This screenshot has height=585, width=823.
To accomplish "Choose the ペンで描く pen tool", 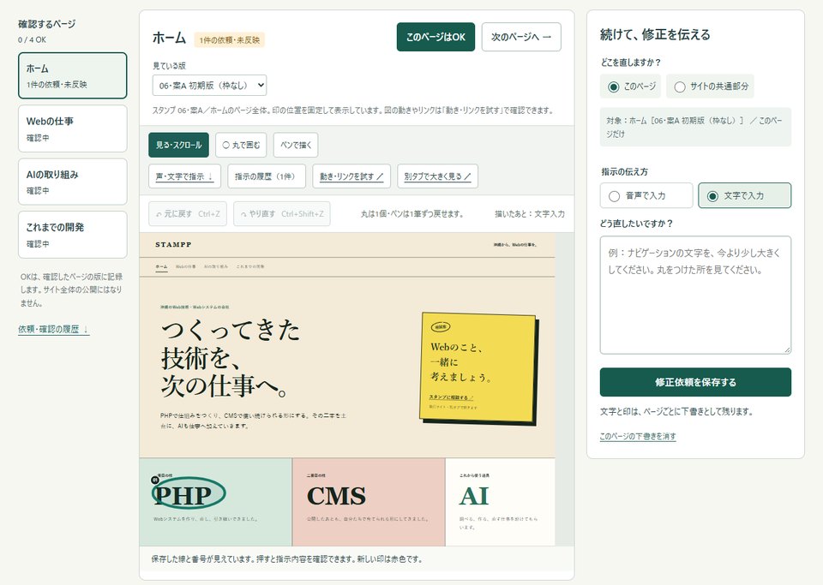I will (296, 146).
